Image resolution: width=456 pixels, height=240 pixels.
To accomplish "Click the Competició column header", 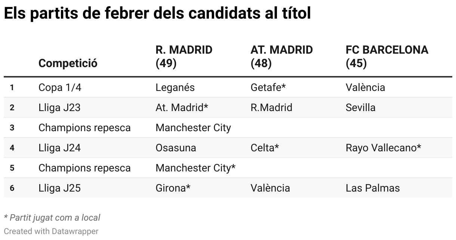I will click(x=68, y=63).
